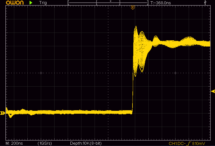Click the 810mV trigger level value
The image size is (215, 146).
click(199, 144)
